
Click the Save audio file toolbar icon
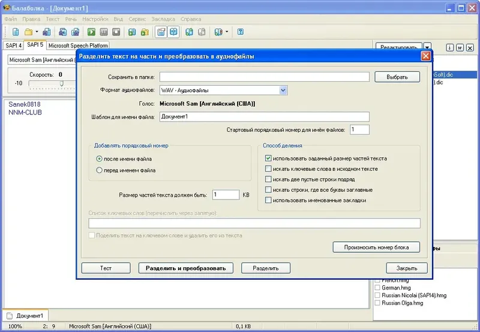tap(63, 32)
